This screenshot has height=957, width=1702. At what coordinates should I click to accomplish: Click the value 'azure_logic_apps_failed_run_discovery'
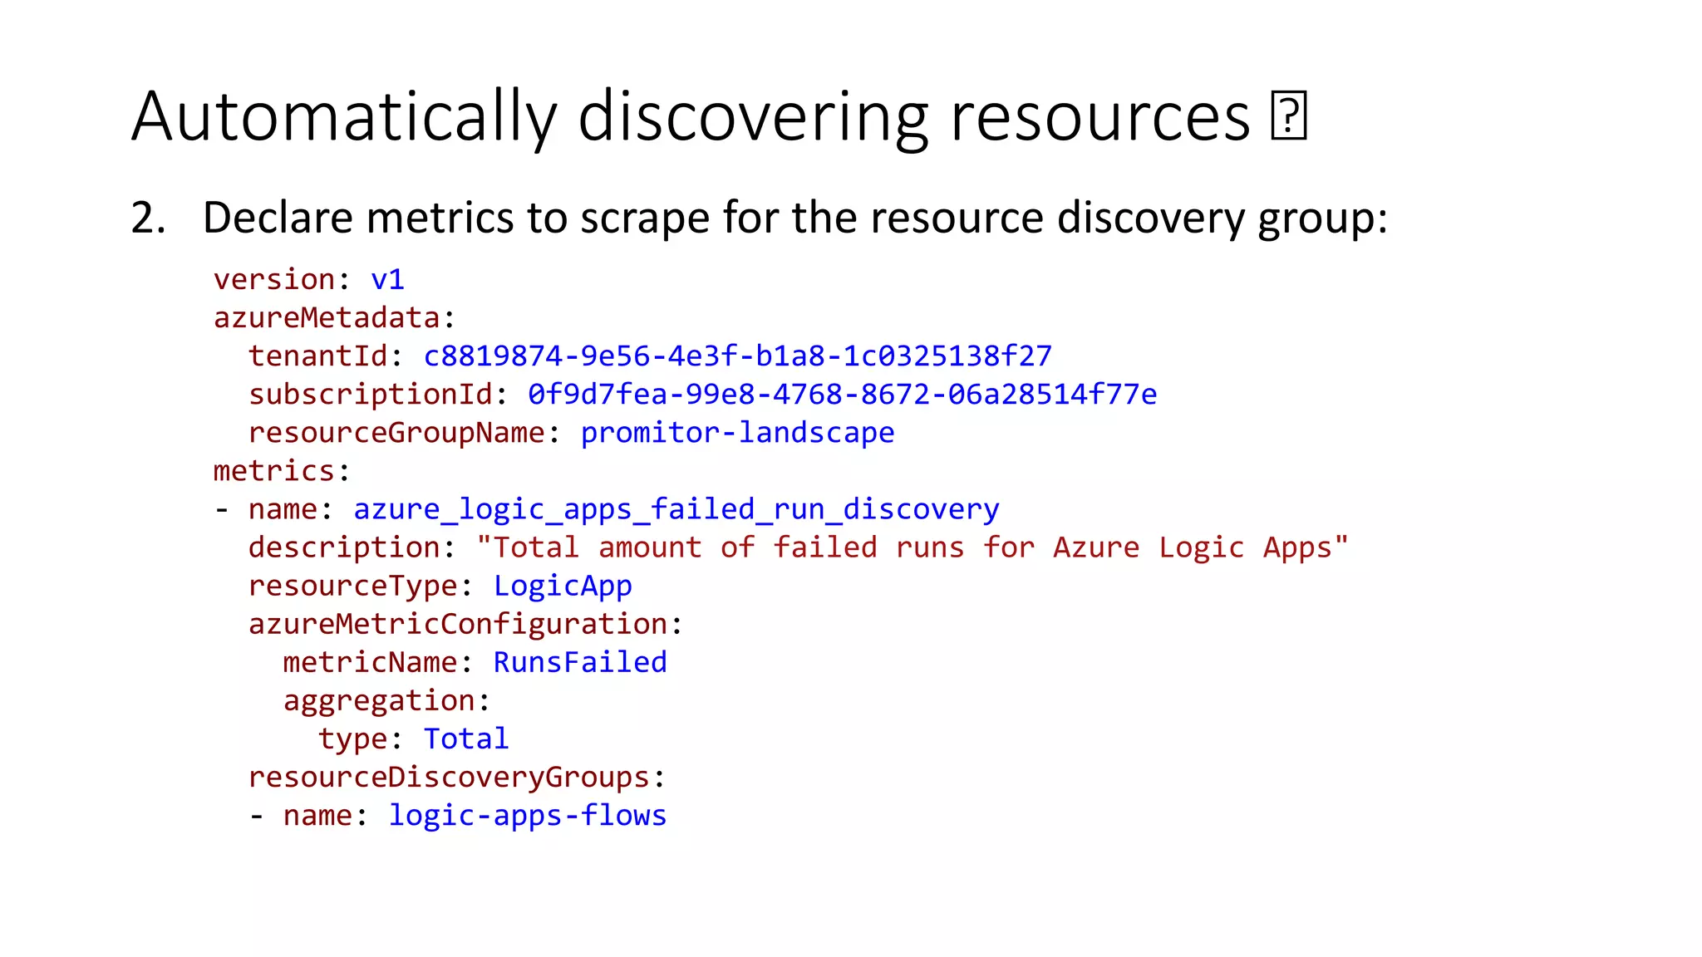(x=676, y=509)
